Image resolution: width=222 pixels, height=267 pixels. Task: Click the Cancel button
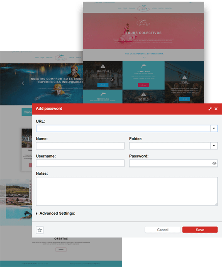(163, 230)
